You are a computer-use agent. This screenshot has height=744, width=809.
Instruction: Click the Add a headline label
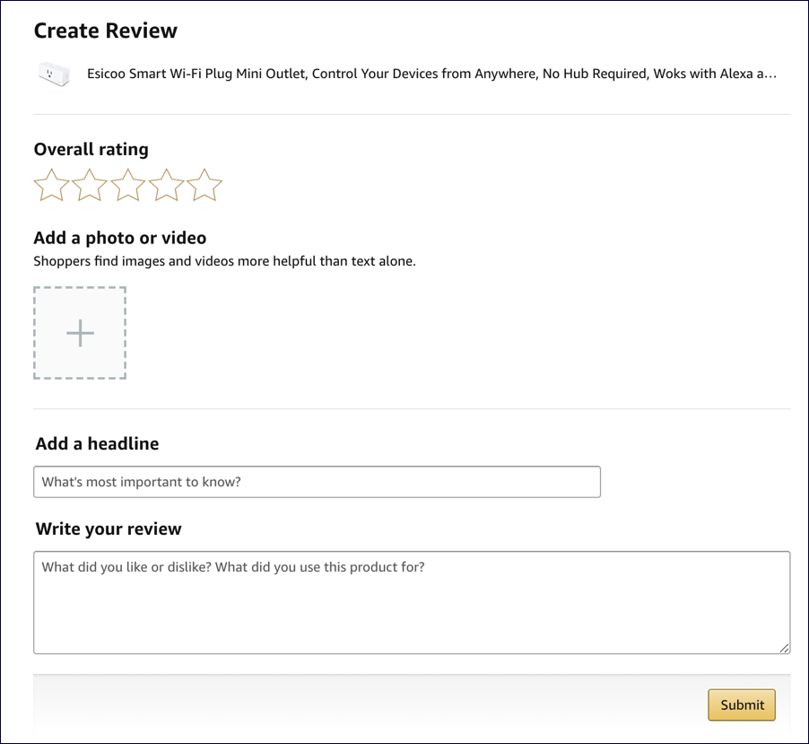(97, 444)
